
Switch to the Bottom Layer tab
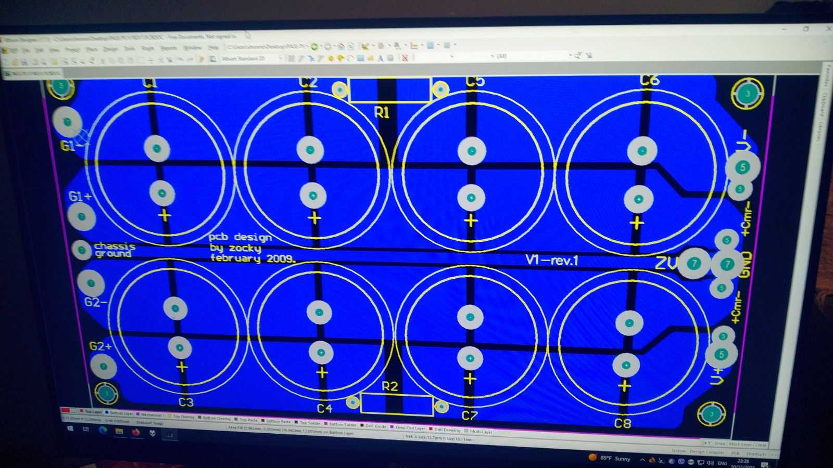tap(121, 413)
